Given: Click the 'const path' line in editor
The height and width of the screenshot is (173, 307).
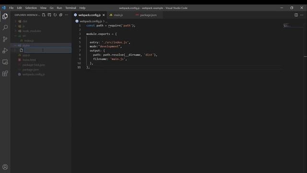Looking at the screenshot, I should 111,25.
